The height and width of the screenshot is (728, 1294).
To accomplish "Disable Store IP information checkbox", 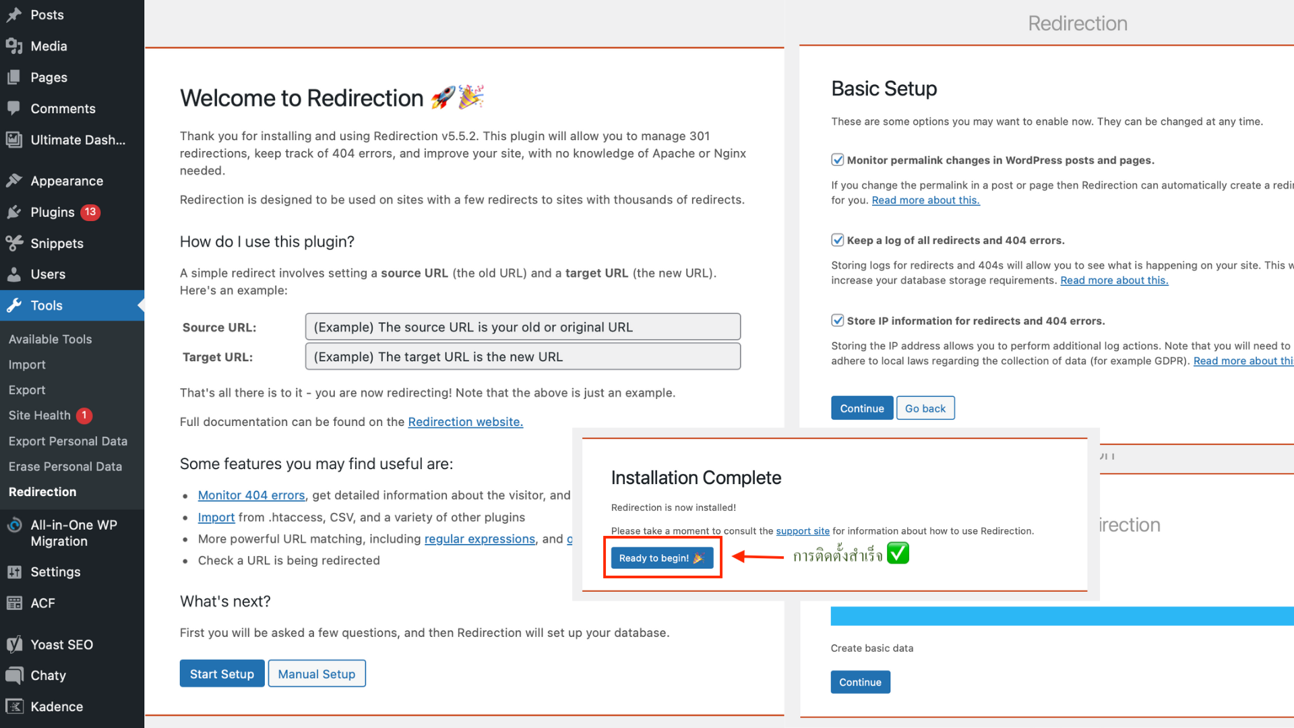I will coord(838,321).
